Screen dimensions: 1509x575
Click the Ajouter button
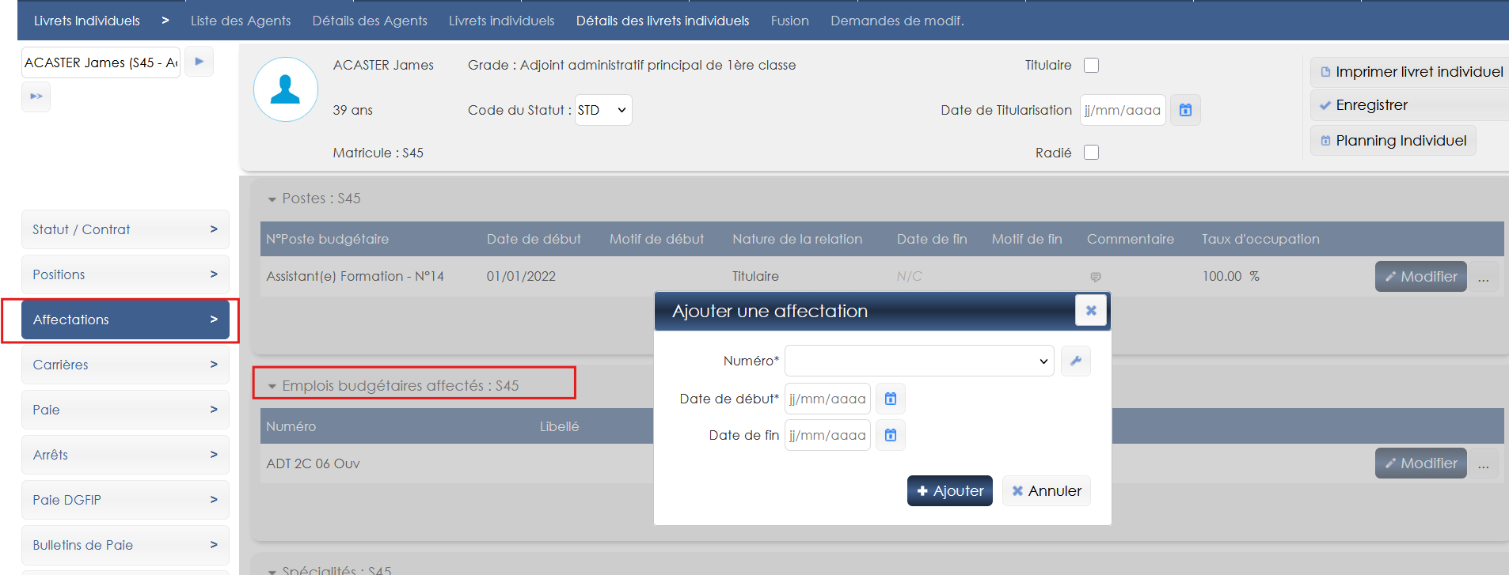tap(949, 491)
